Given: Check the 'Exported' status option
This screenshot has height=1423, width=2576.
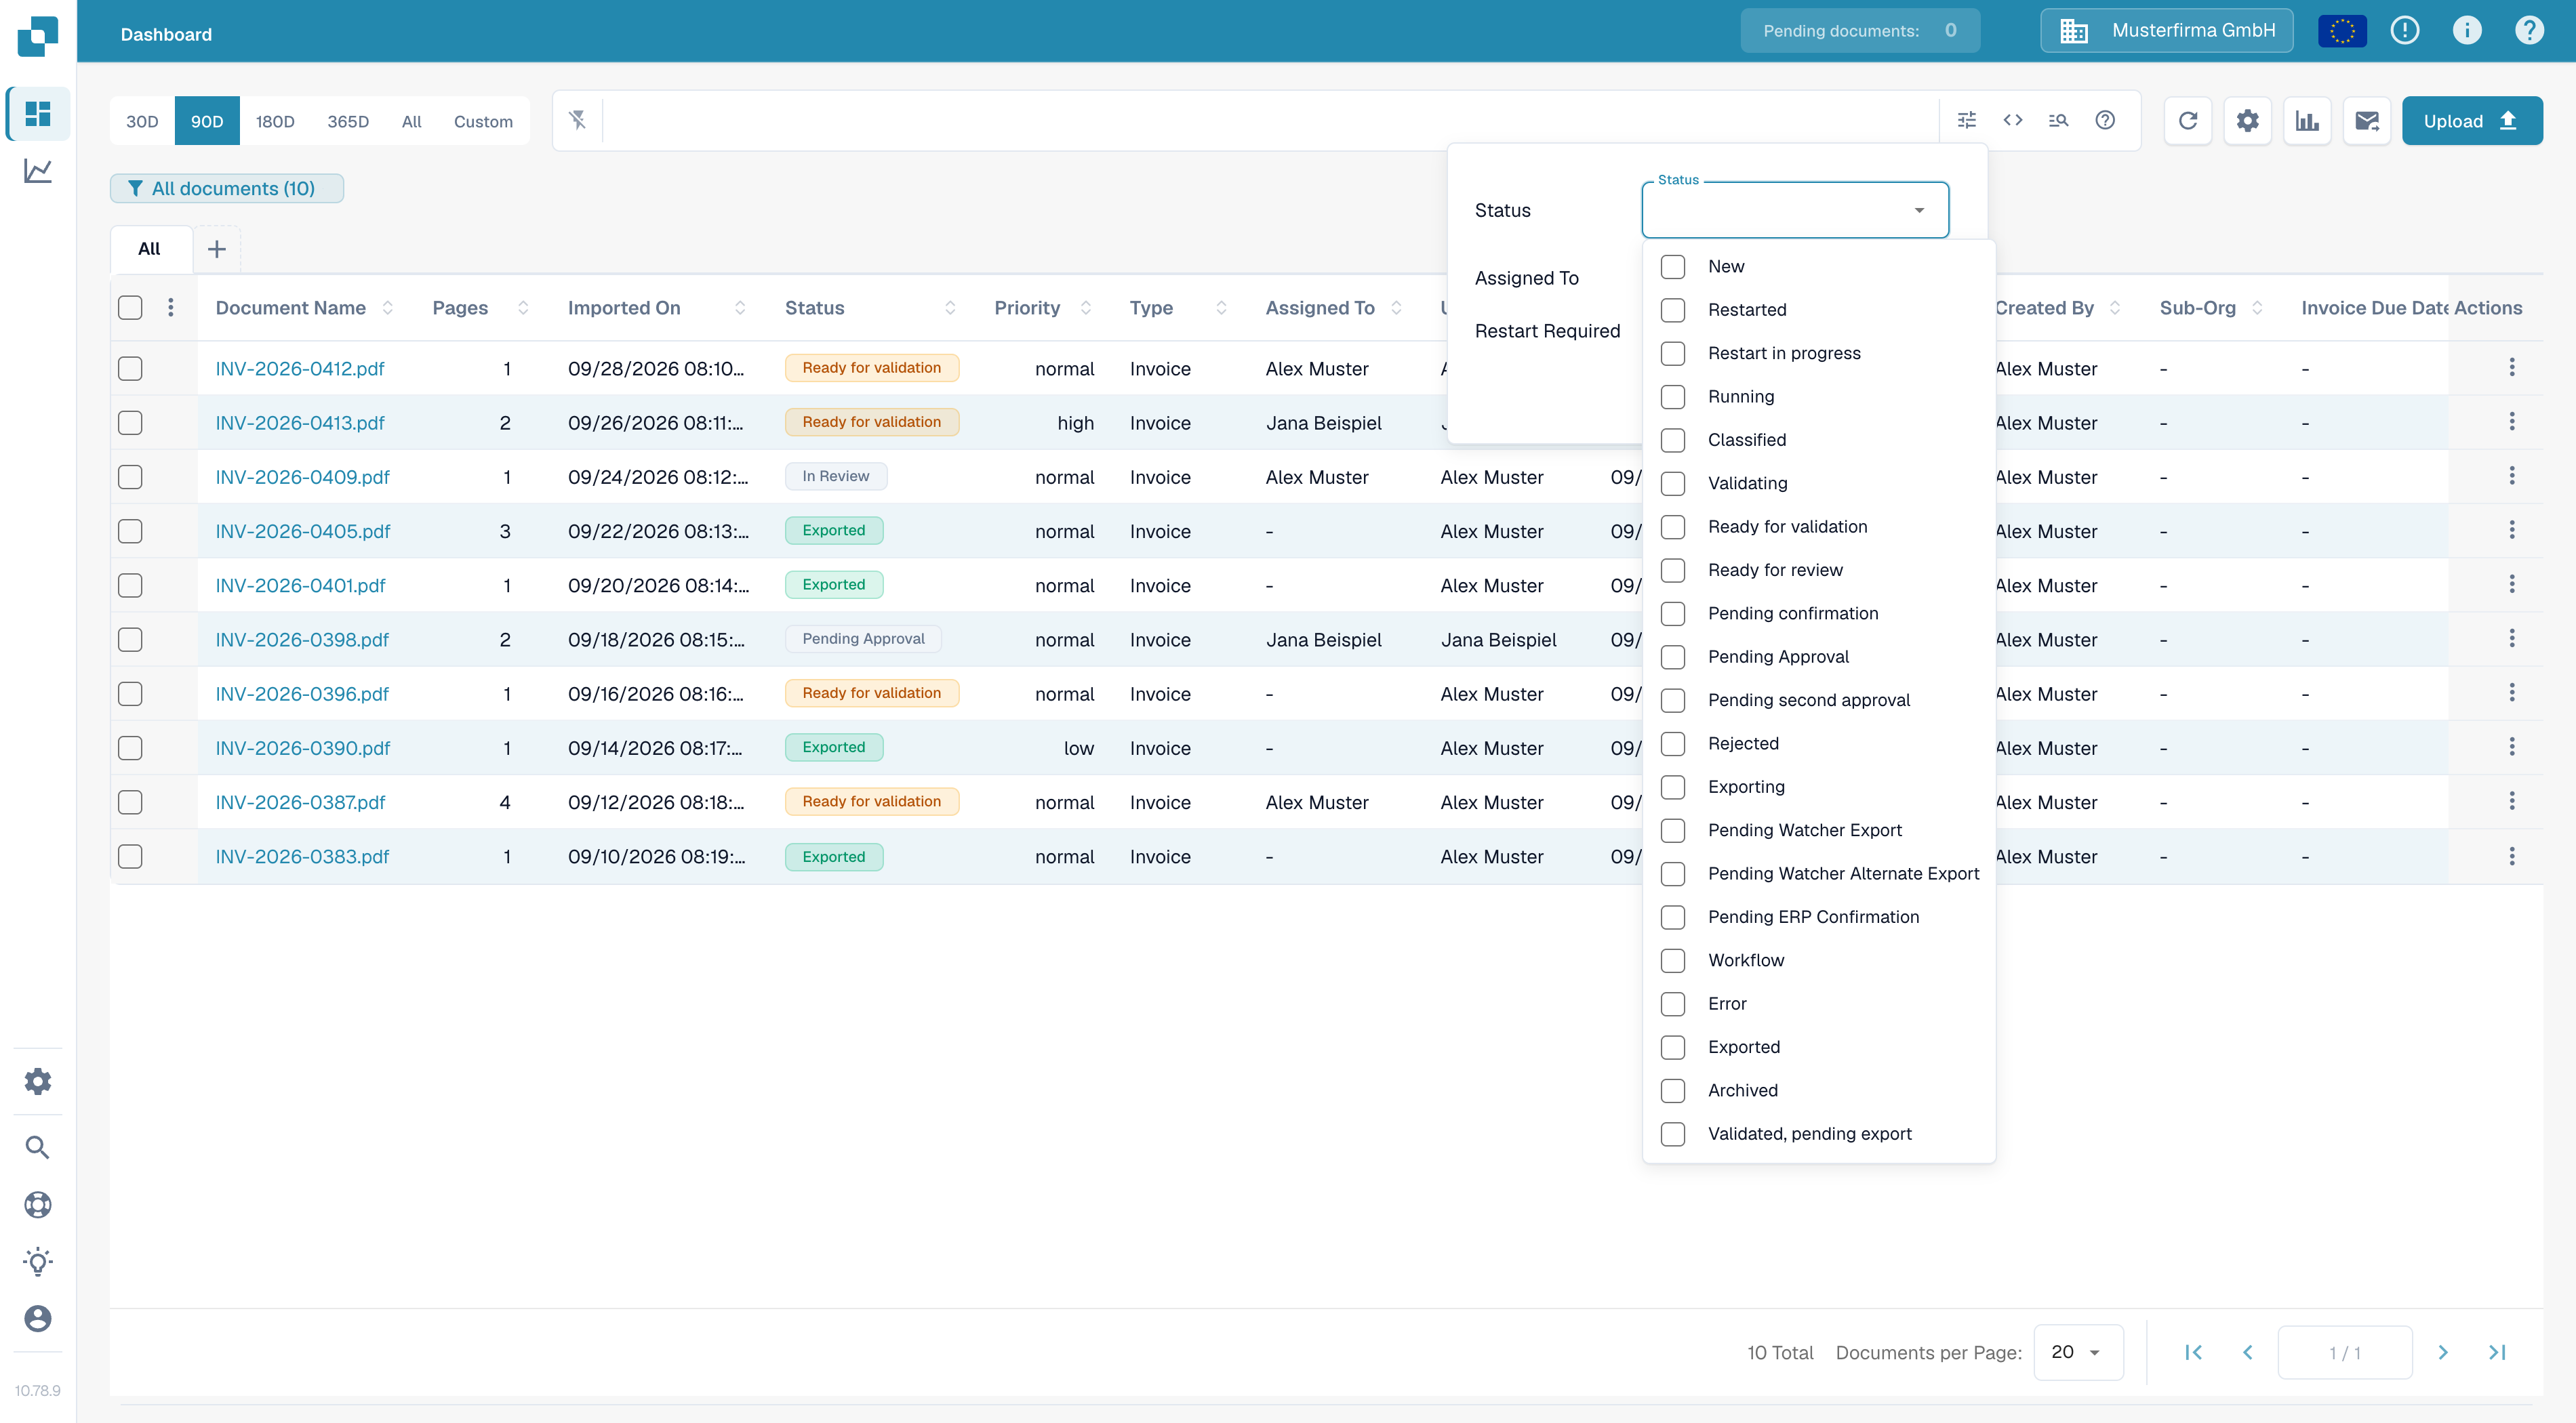Looking at the screenshot, I should (x=1673, y=1048).
